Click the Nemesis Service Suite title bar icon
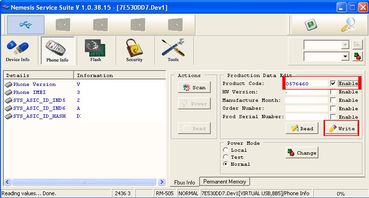 pyautogui.click(x=5, y=7)
